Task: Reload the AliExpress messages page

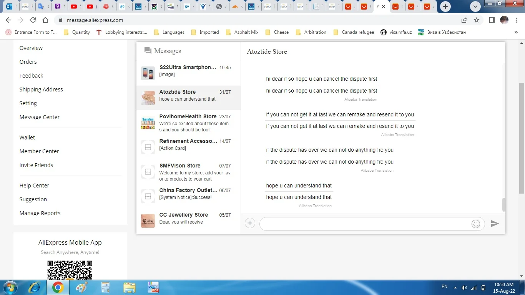Action: click(33, 20)
